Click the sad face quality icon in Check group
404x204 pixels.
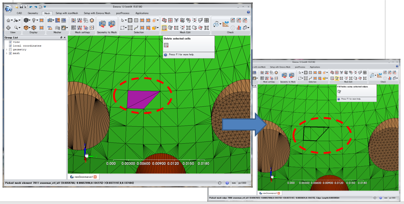click(x=233, y=27)
